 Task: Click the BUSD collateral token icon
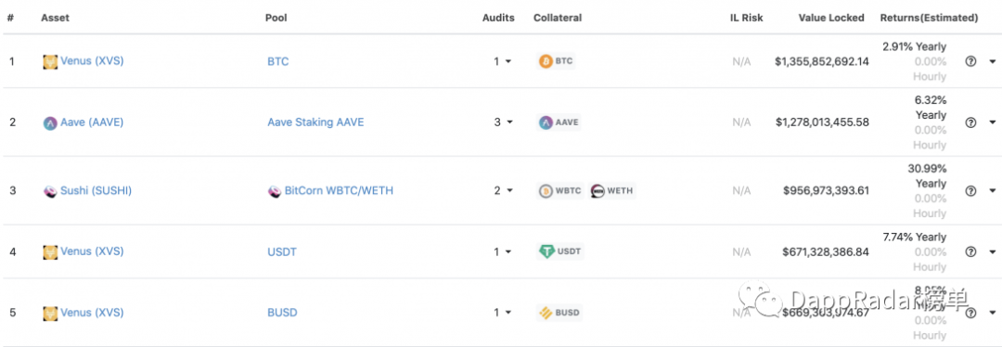coord(546,313)
